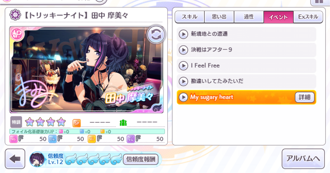Go to アルバムへ album button

303,159
